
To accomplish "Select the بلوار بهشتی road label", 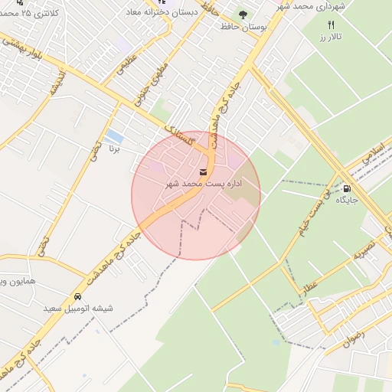I will pos(23,50).
